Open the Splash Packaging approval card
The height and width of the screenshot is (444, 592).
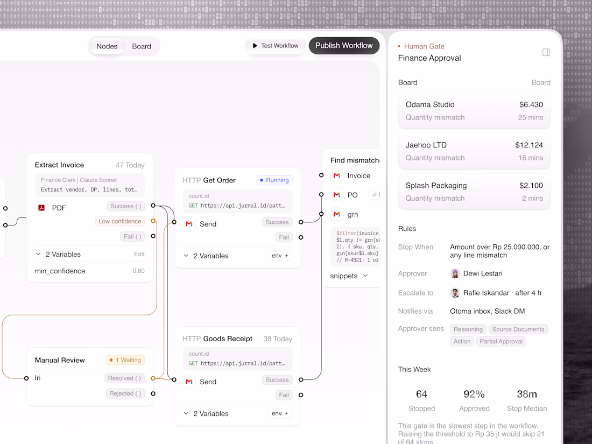(474, 192)
